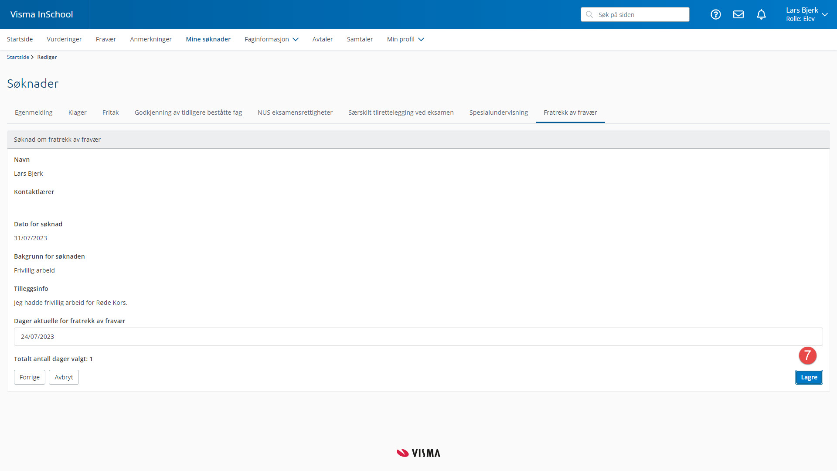The image size is (837, 471).
Task: Click the Visma logo in footer
Action: pos(418,453)
